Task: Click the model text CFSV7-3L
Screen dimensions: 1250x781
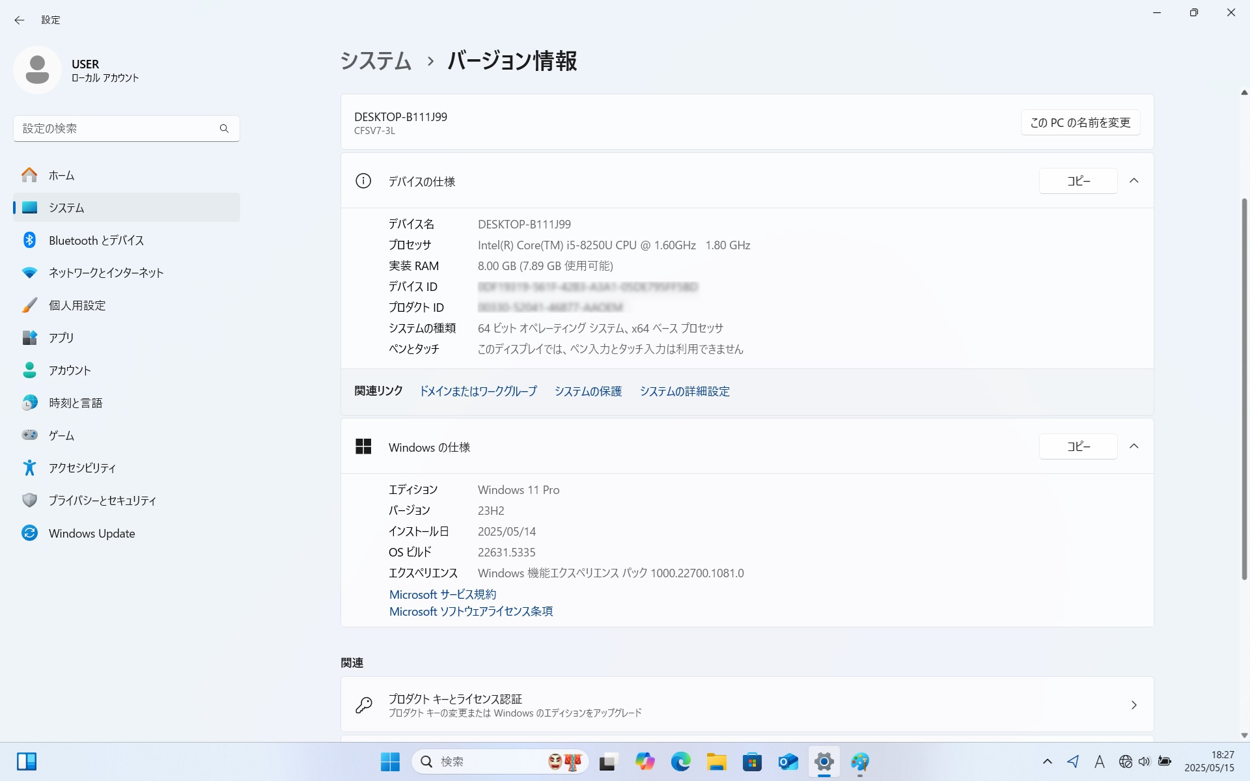Action: (374, 131)
